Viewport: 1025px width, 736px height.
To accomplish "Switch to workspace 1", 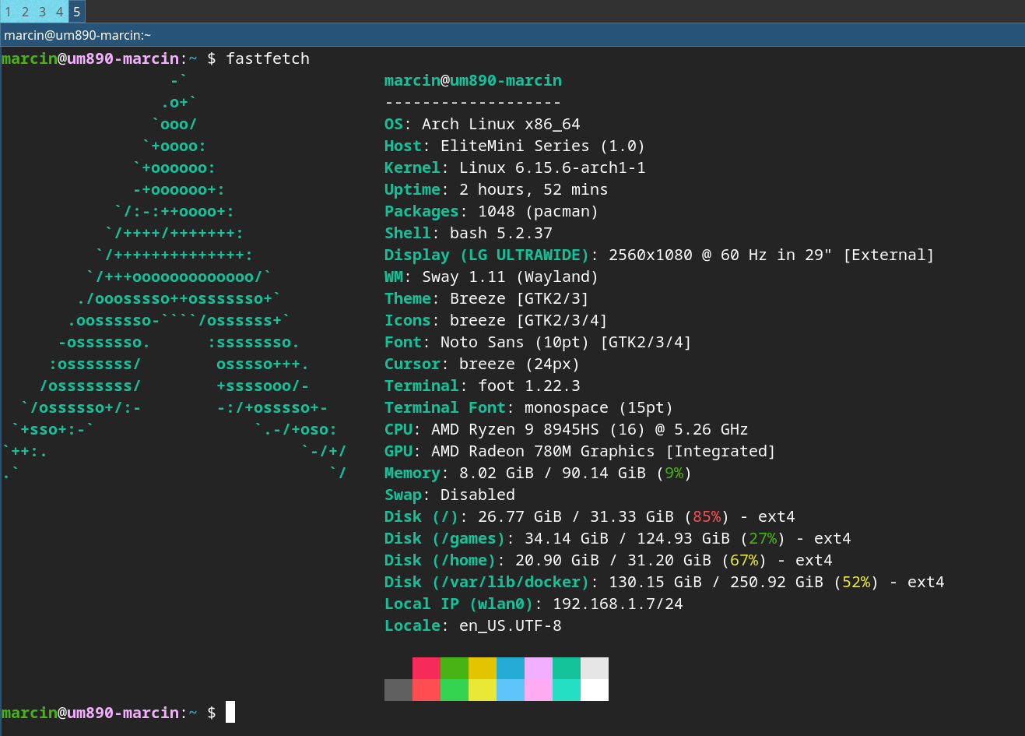I will (8, 12).
